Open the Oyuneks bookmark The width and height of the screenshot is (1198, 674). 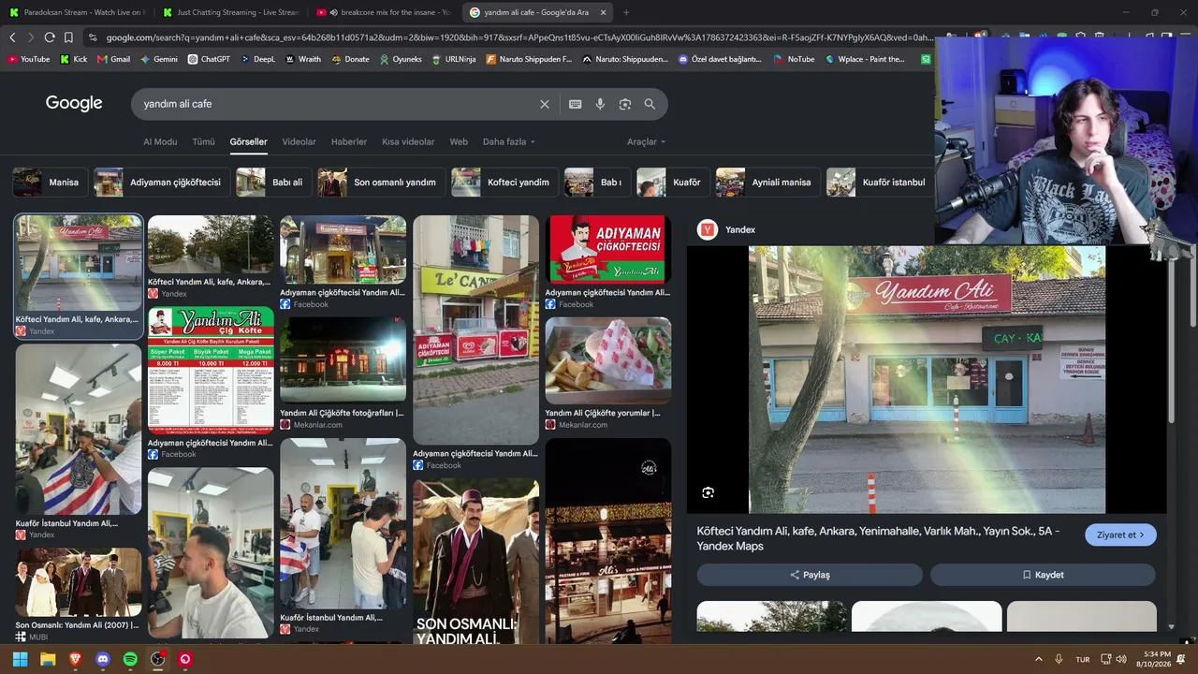pyautogui.click(x=401, y=59)
